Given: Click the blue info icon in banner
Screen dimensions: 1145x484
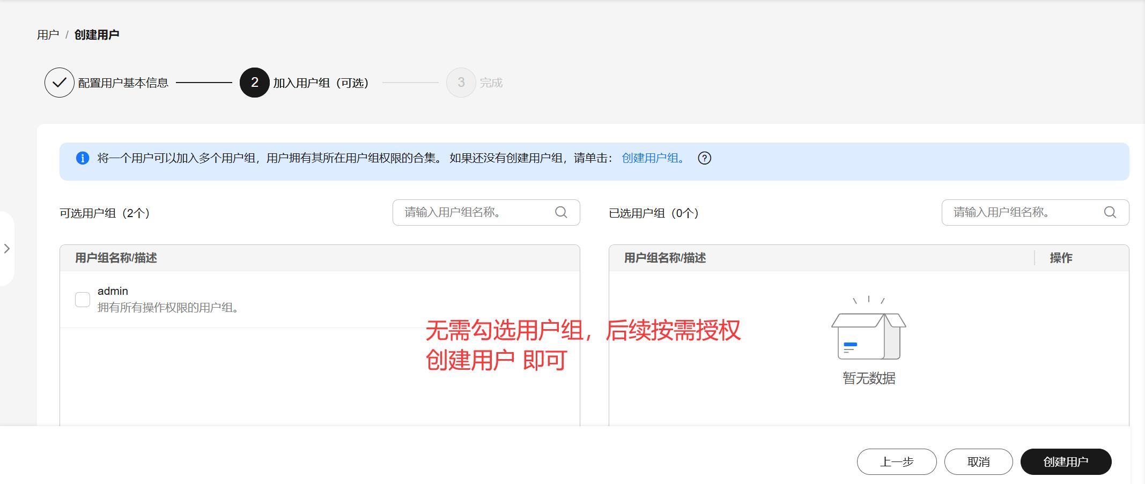Looking at the screenshot, I should pos(83,158).
